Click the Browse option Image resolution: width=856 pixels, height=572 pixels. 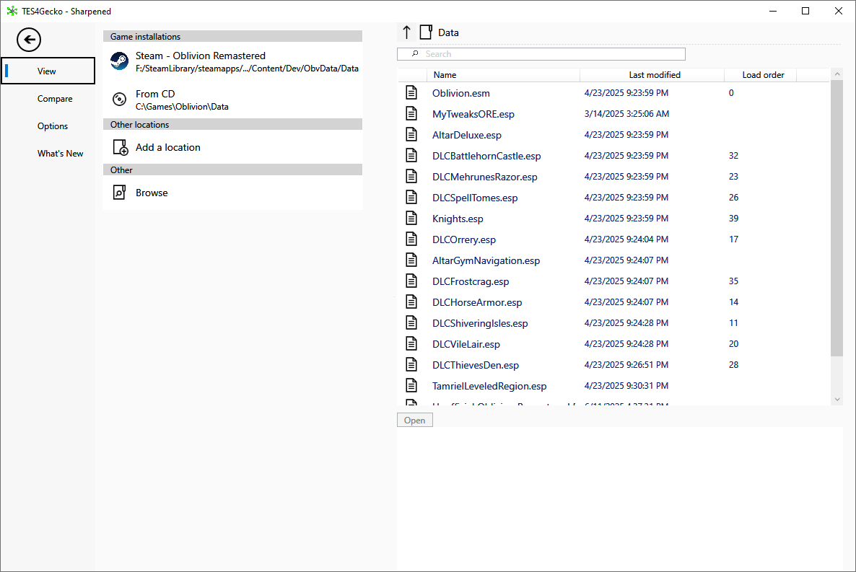[x=232, y=193]
